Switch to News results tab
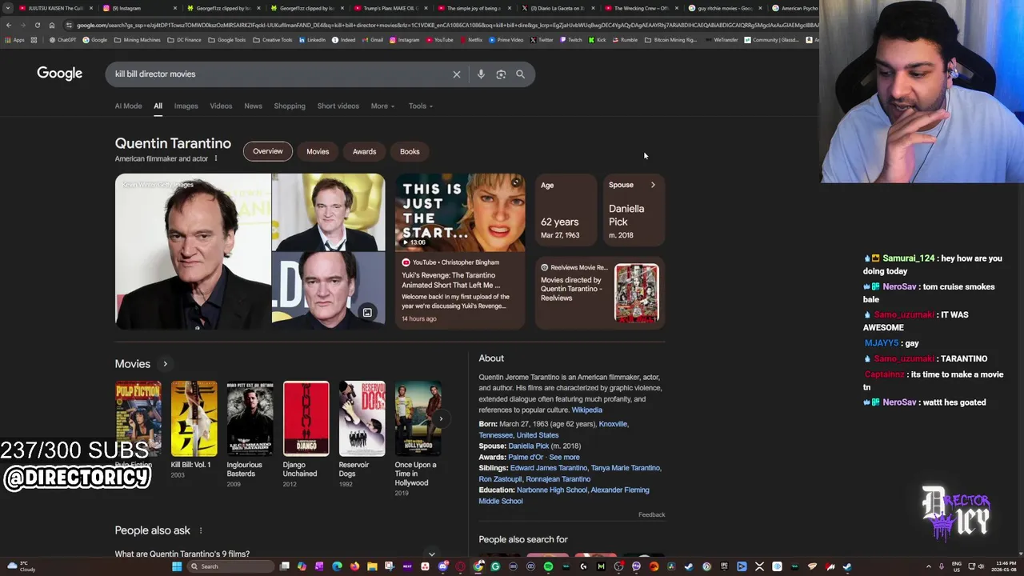The width and height of the screenshot is (1024, 576). (x=253, y=106)
